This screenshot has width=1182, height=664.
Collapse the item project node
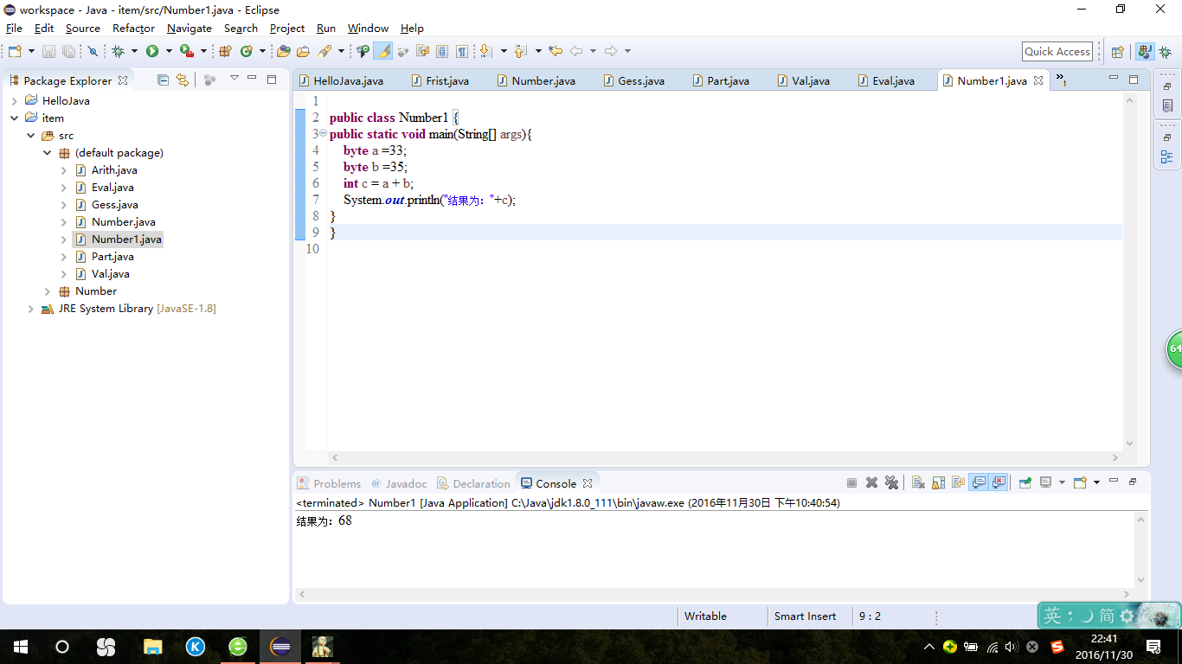coord(14,118)
